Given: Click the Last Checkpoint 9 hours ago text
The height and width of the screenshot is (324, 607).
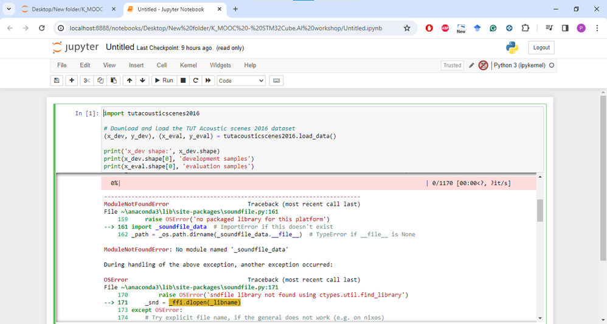Looking at the screenshot, I should pos(174,48).
